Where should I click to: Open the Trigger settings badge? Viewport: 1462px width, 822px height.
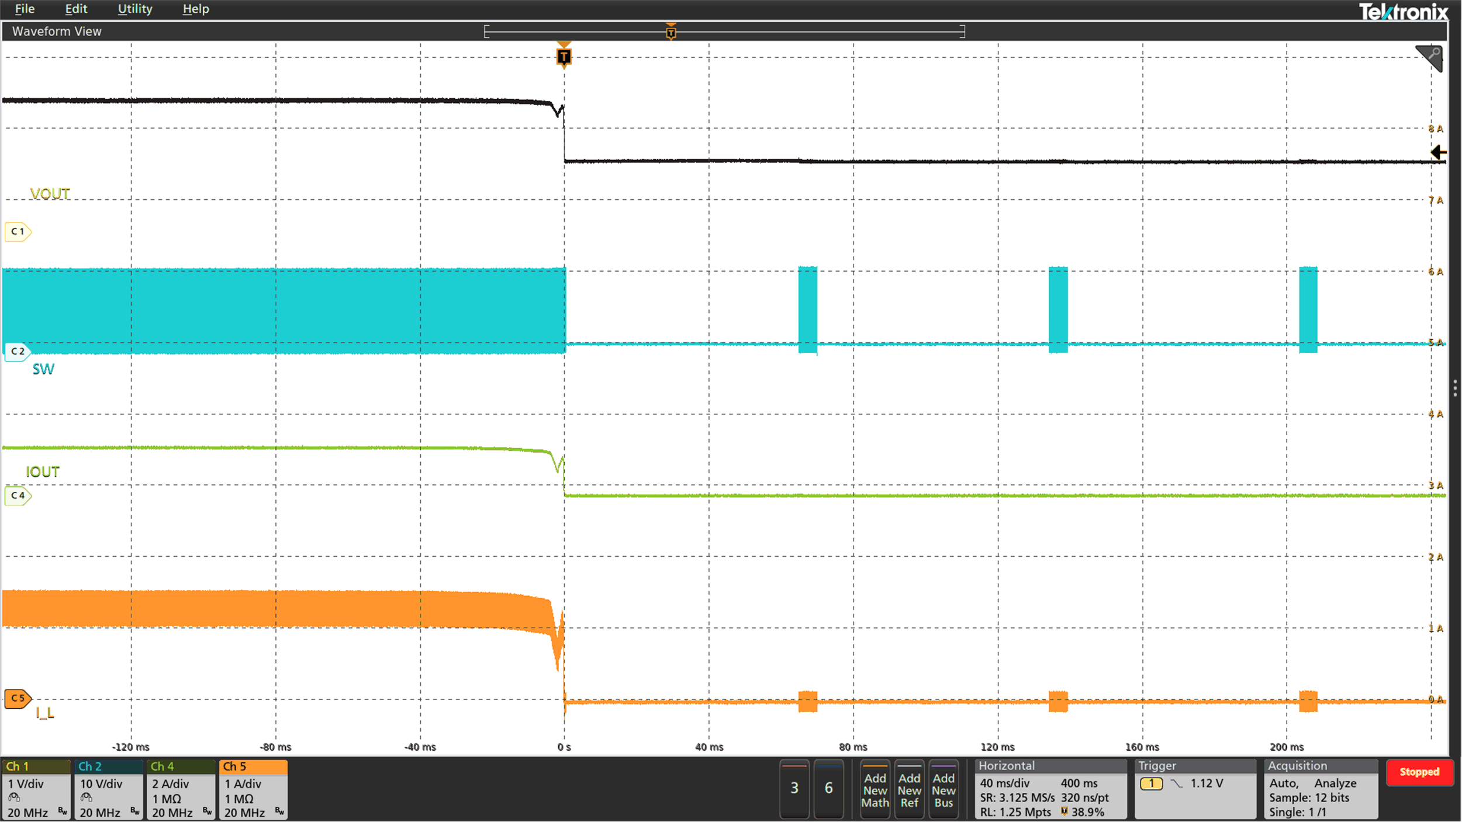click(1195, 790)
